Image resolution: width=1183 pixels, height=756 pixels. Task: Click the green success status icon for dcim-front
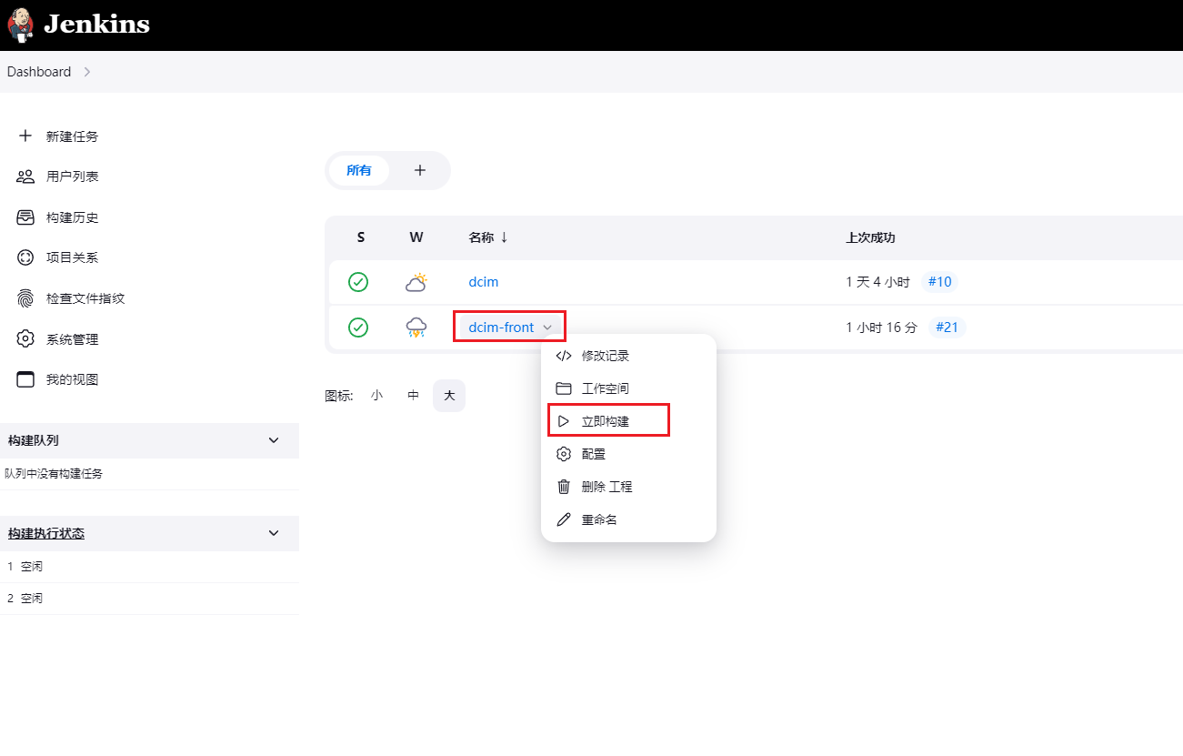coord(358,328)
